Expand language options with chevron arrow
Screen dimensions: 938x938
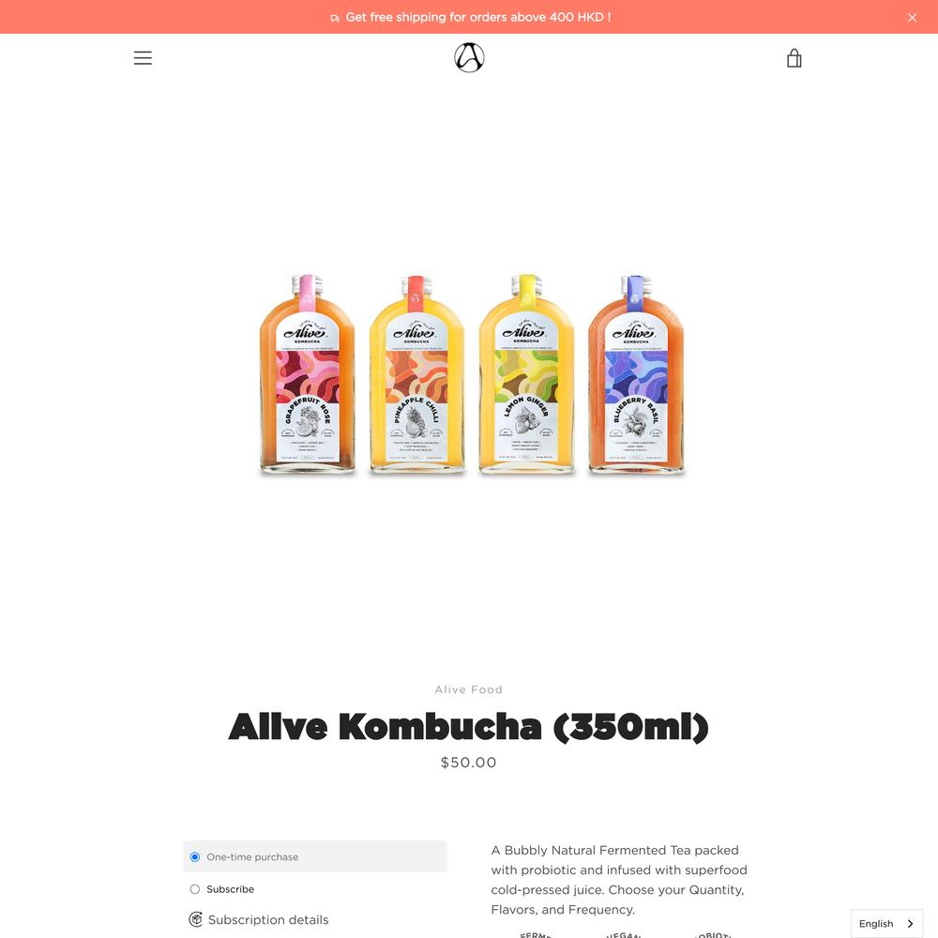[910, 924]
